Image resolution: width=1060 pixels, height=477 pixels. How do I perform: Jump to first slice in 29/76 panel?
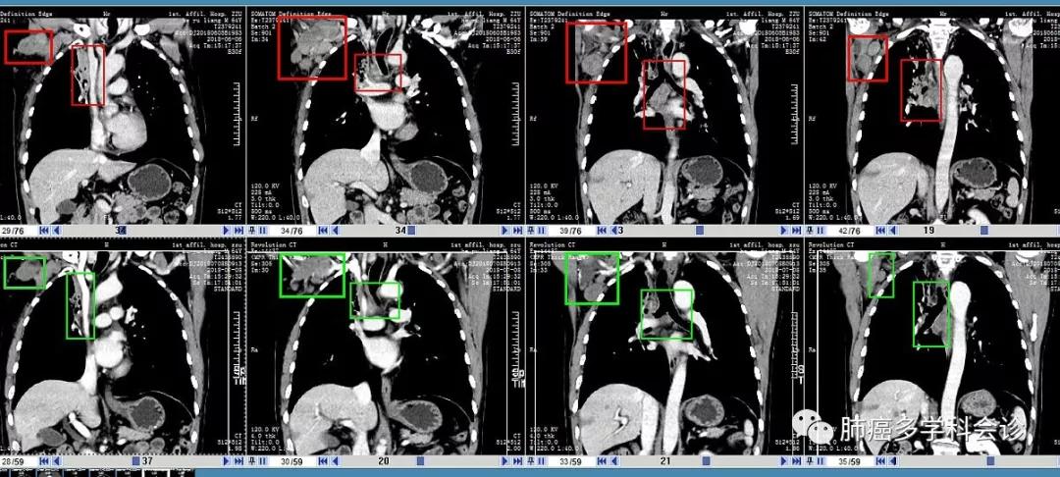pyautogui.click(x=44, y=231)
